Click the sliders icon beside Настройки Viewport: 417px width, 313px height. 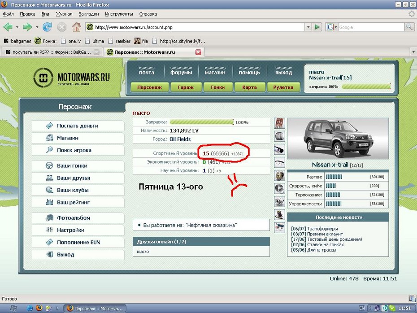pyautogui.click(x=49, y=230)
